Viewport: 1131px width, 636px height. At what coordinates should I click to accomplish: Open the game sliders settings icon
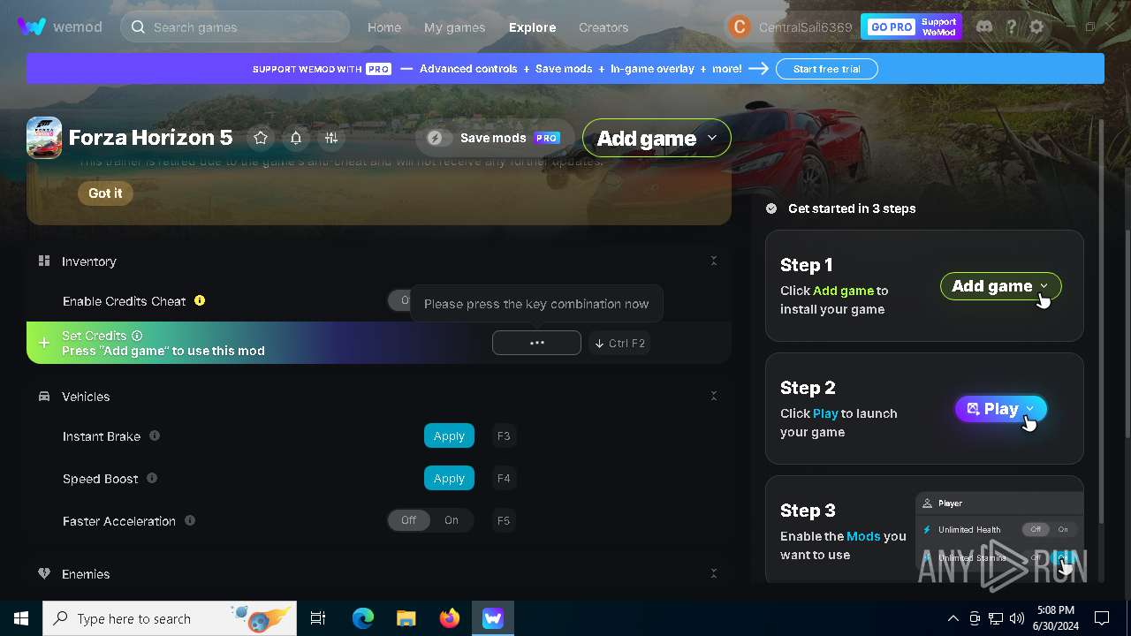(331, 138)
